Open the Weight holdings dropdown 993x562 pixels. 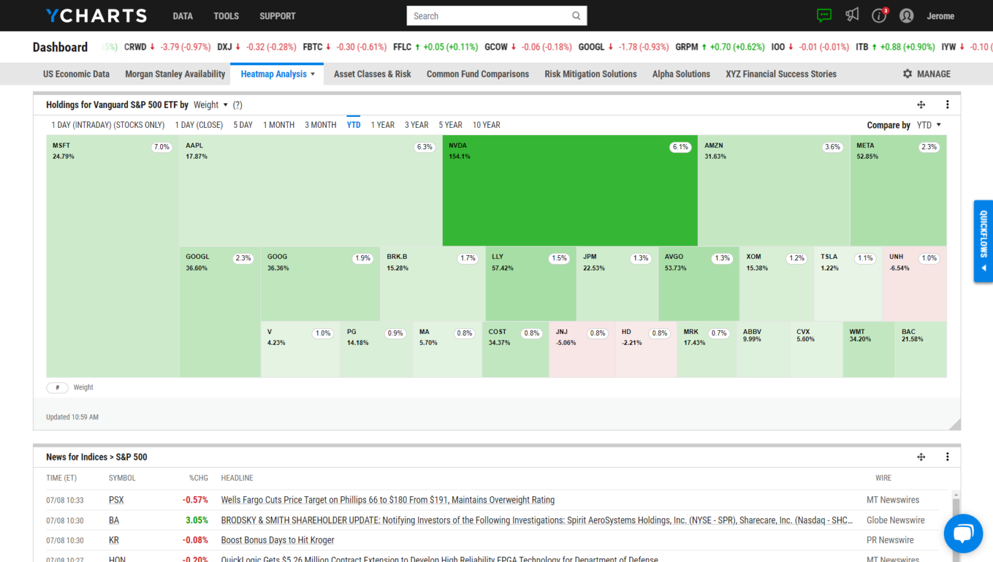click(x=210, y=105)
